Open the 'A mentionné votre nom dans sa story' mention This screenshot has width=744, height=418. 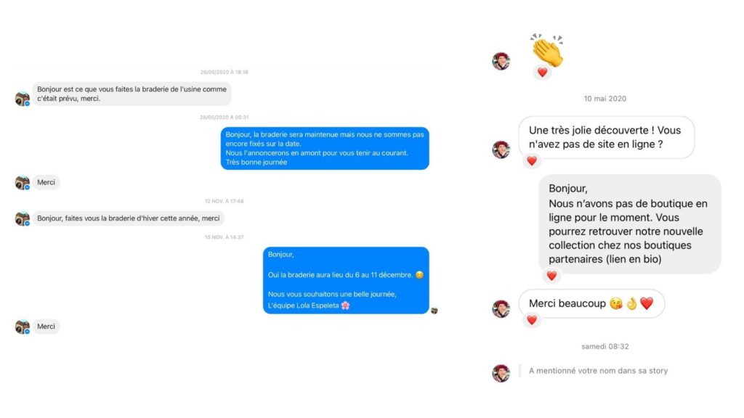click(598, 371)
